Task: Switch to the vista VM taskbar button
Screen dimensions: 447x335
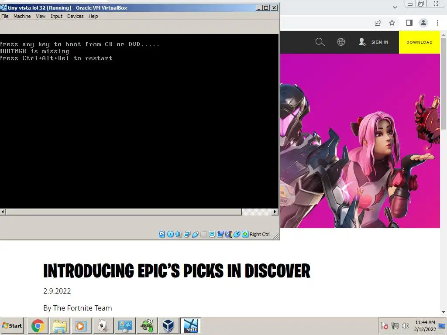Action: (190, 325)
